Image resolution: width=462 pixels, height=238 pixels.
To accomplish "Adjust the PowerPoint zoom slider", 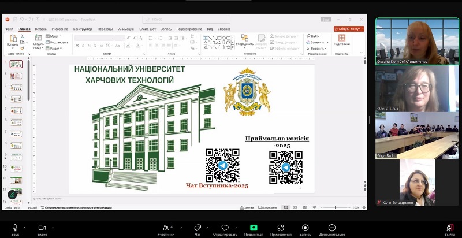I will pos(336,207).
